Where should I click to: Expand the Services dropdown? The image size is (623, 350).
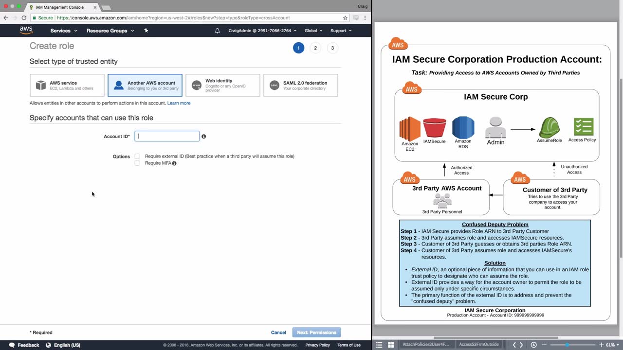click(64, 31)
